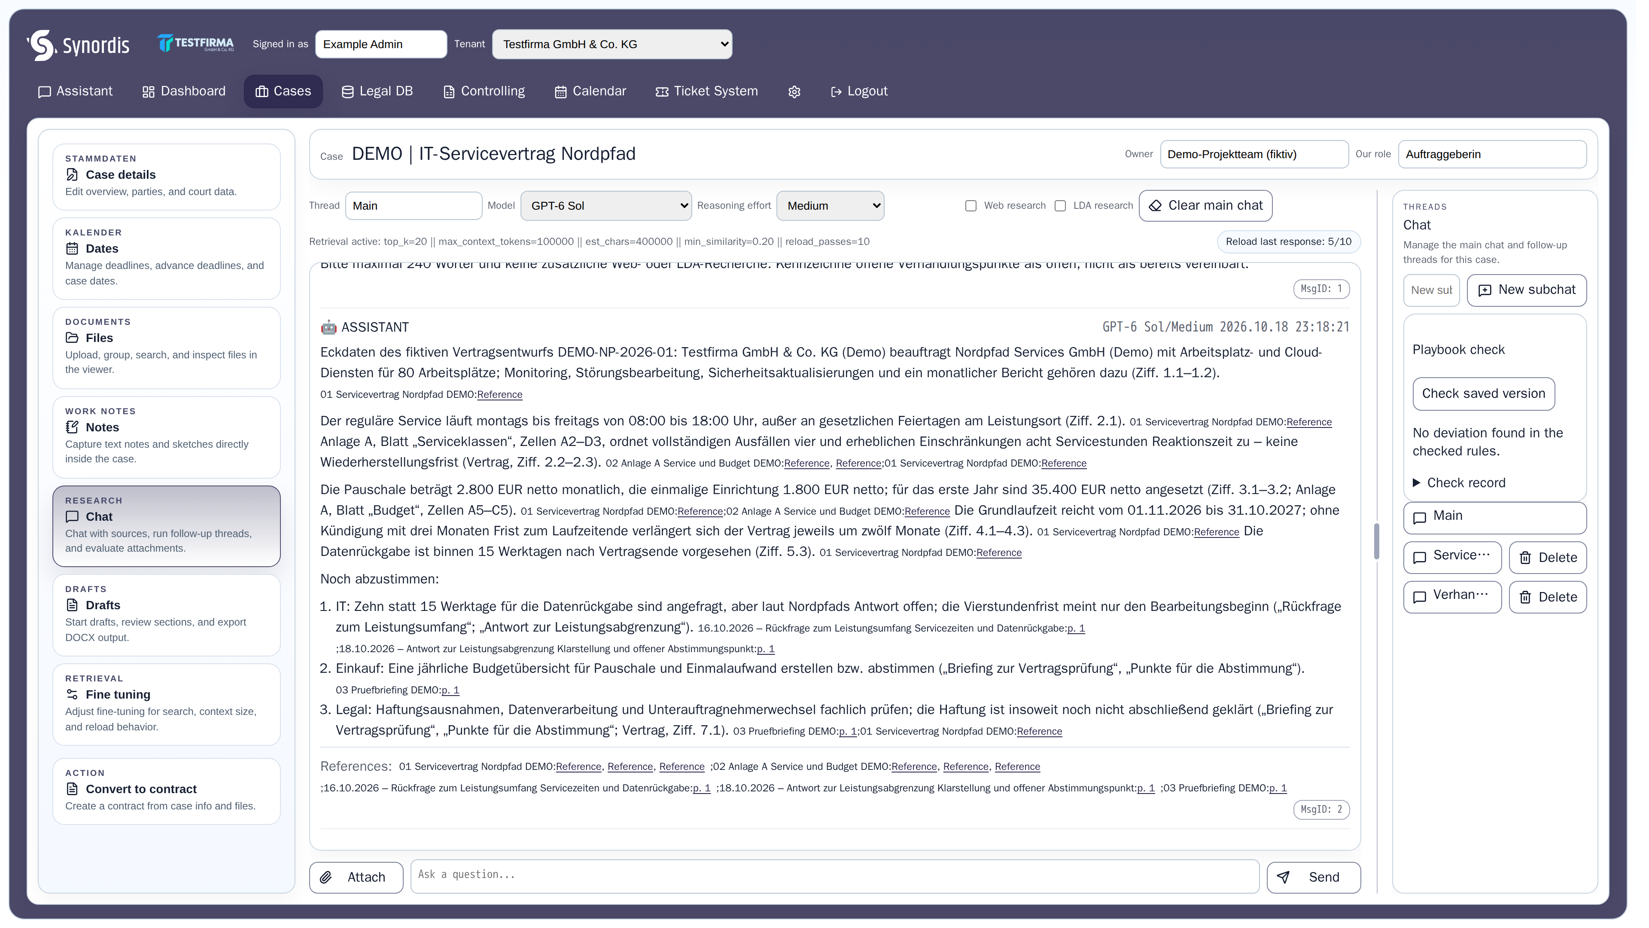
Task: Open the Reasoning effort dropdown
Action: click(x=837, y=208)
